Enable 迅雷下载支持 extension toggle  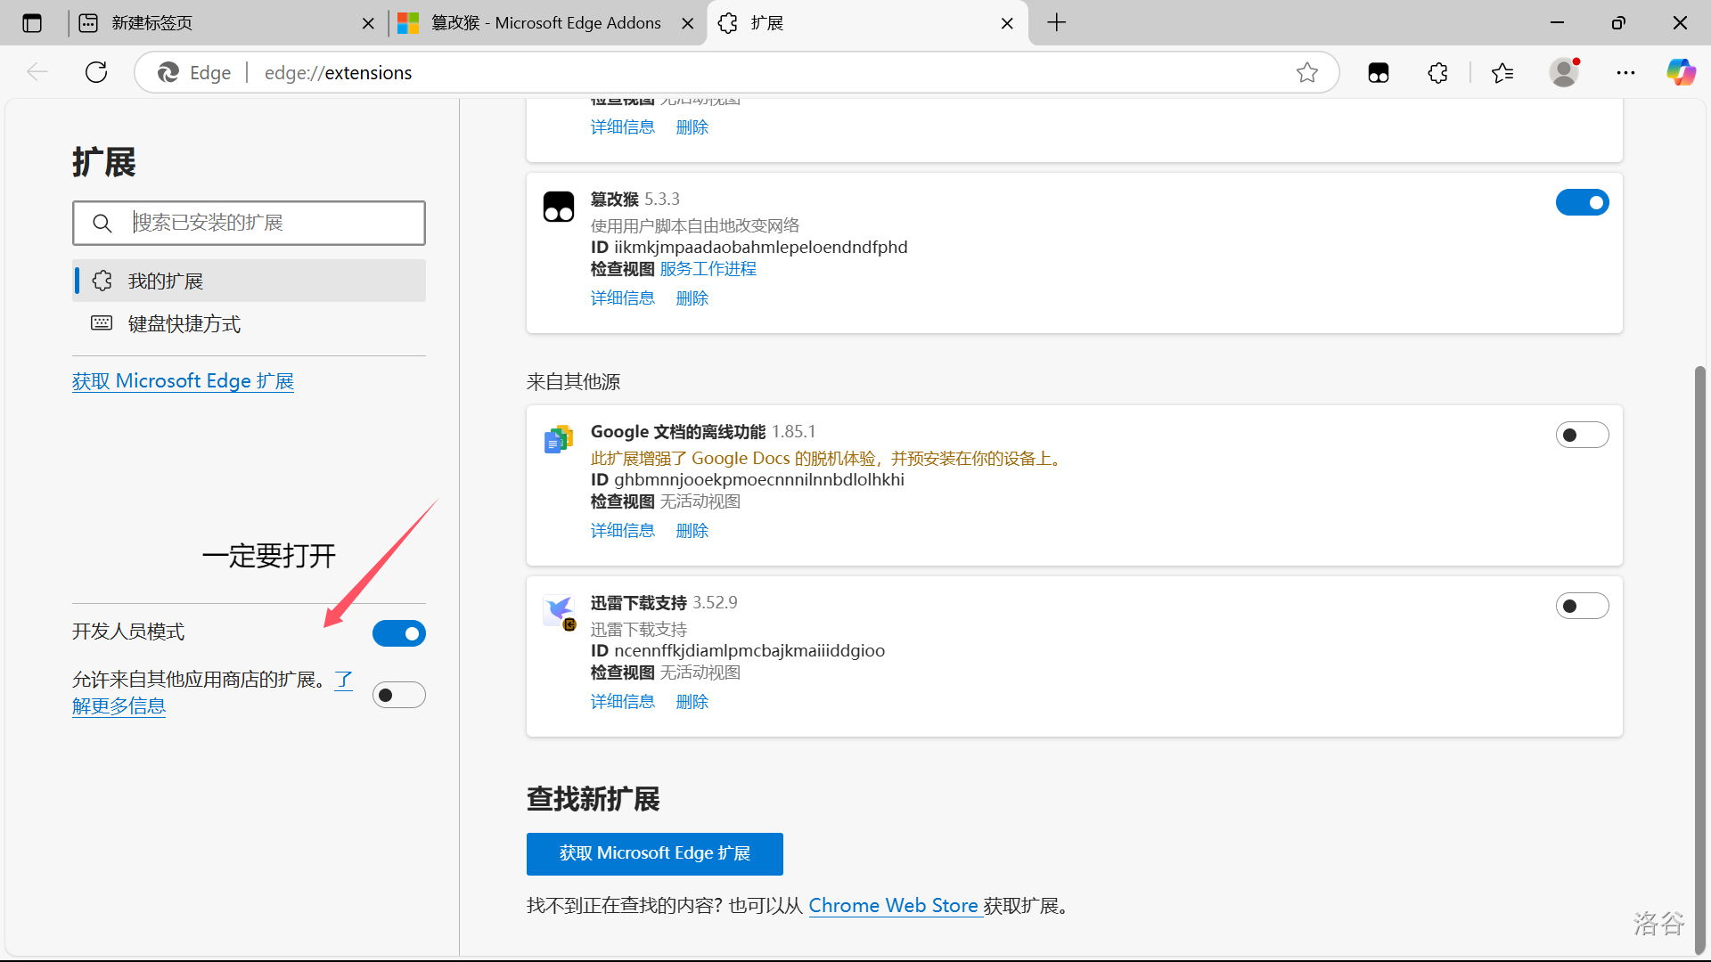coord(1582,607)
